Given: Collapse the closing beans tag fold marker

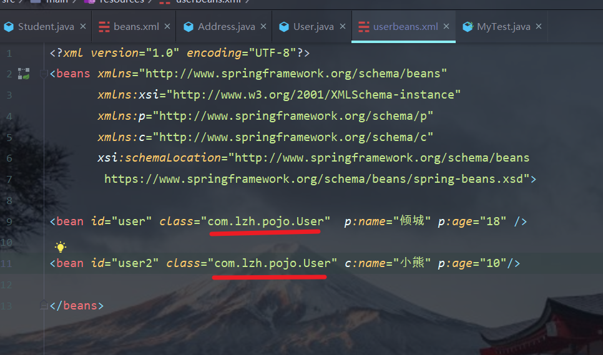Looking at the screenshot, I should (x=44, y=306).
